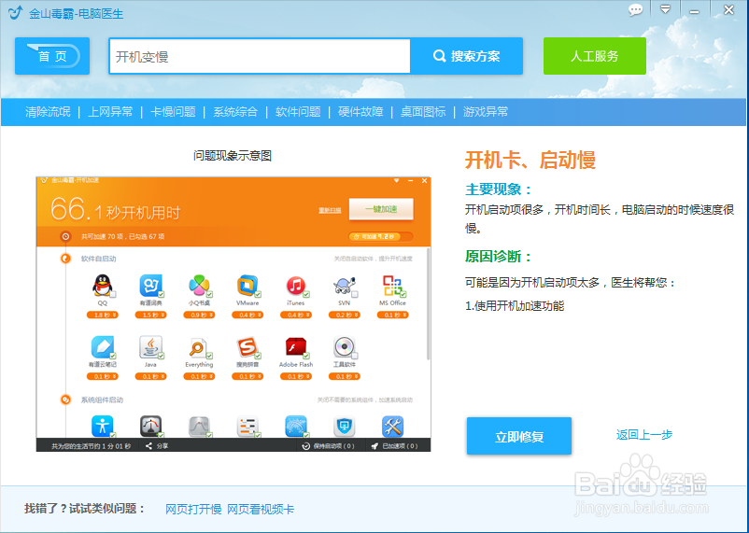The image size is (749, 533).
Task: Click the 搜索方案 search button
Action: (466, 56)
